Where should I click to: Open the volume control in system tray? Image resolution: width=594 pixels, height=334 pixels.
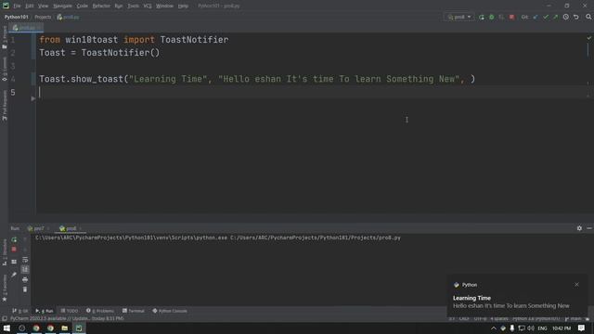tap(531, 328)
